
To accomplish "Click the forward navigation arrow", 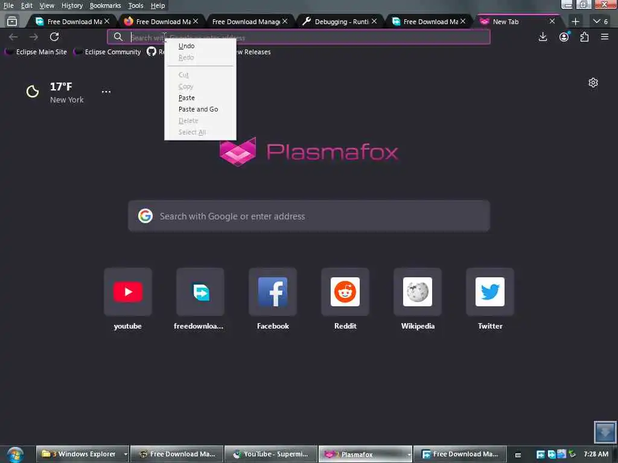I will tap(34, 37).
